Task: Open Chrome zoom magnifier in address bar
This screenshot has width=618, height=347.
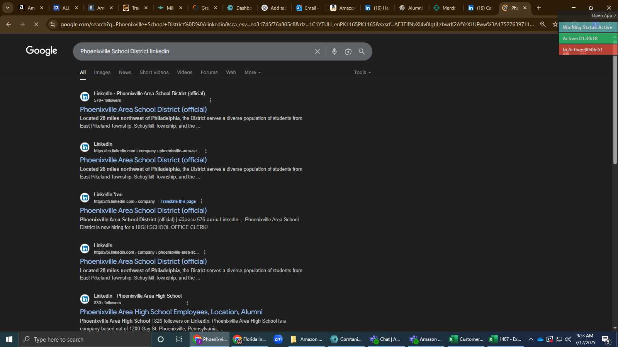Action: 543,24
